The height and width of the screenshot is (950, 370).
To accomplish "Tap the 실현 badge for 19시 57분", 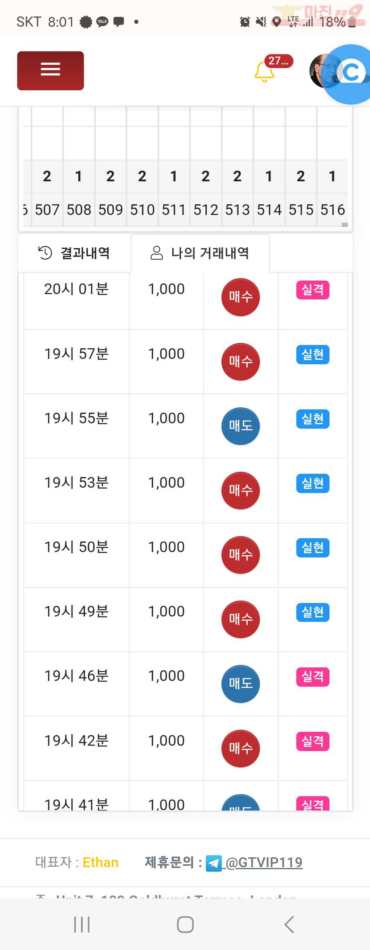I will click(x=313, y=355).
